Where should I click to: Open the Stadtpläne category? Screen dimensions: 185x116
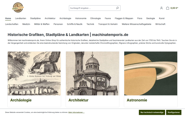pos(35,18)
